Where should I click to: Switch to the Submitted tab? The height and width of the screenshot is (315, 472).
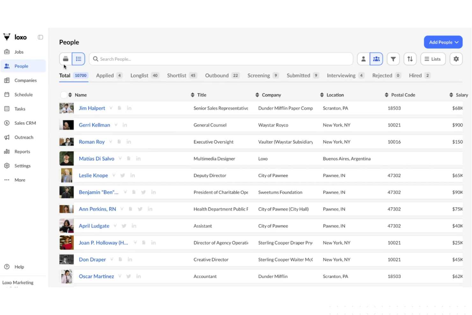click(x=303, y=76)
